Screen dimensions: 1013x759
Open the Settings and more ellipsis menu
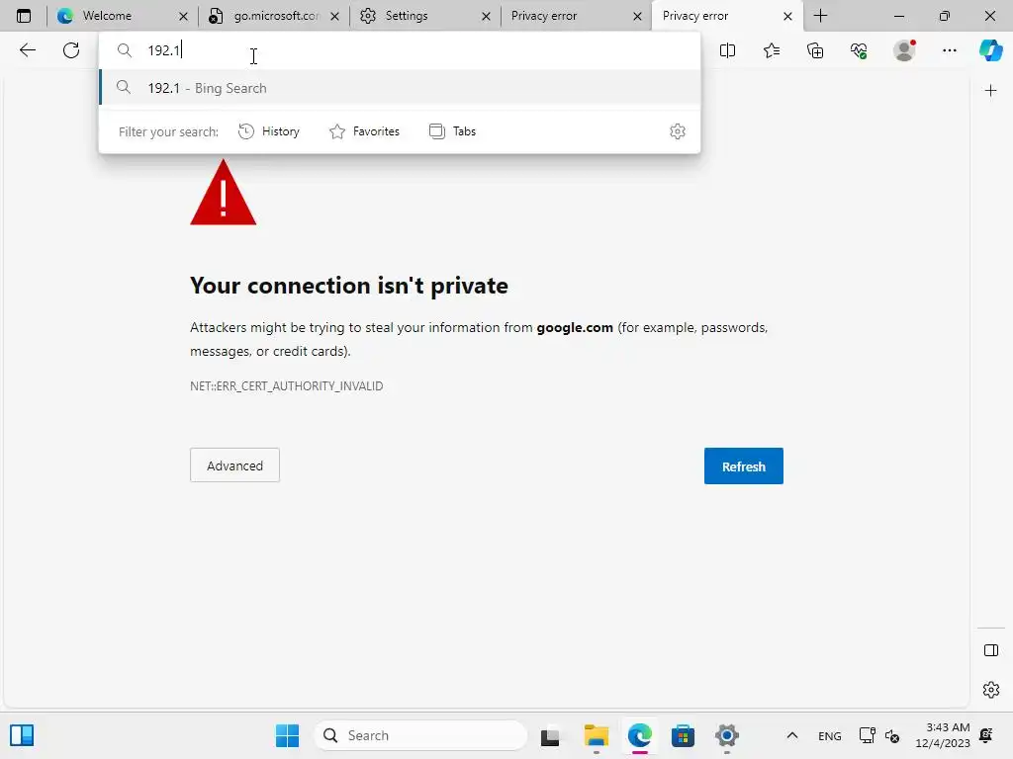point(950,50)
